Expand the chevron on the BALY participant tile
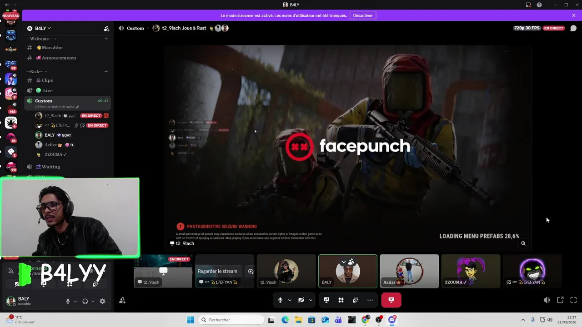Viewport: 582px width, 327px height. tap(344, 262)
